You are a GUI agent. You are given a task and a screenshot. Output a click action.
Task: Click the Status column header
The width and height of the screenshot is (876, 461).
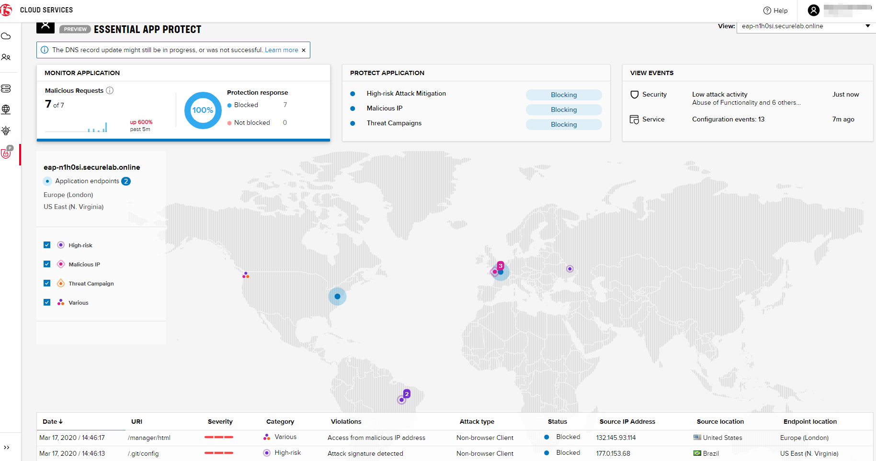pos(557,421)
